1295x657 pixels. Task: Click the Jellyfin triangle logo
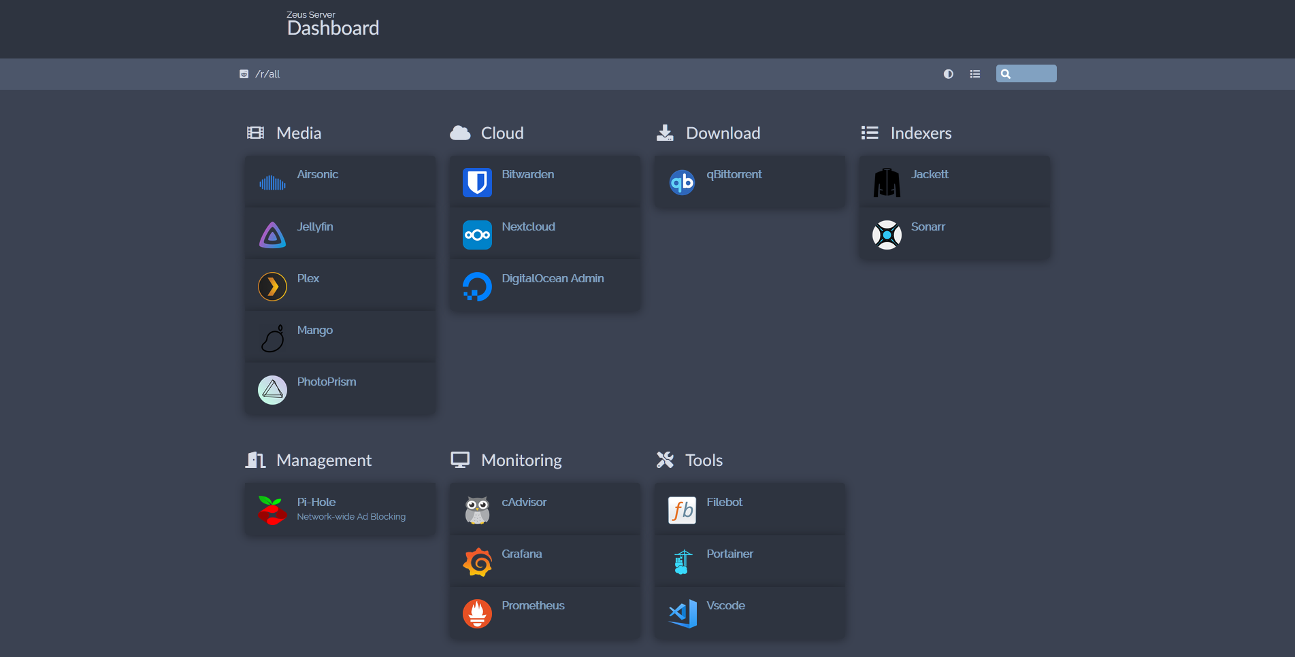(x=272, y=235)
